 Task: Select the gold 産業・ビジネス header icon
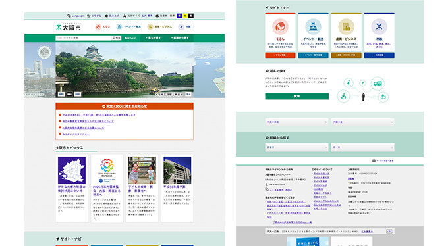tap(150, 26)
